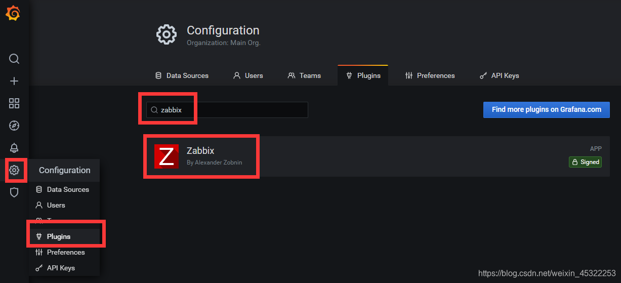Focus the plugin search field containing zabbix

[x=227, y=110]
